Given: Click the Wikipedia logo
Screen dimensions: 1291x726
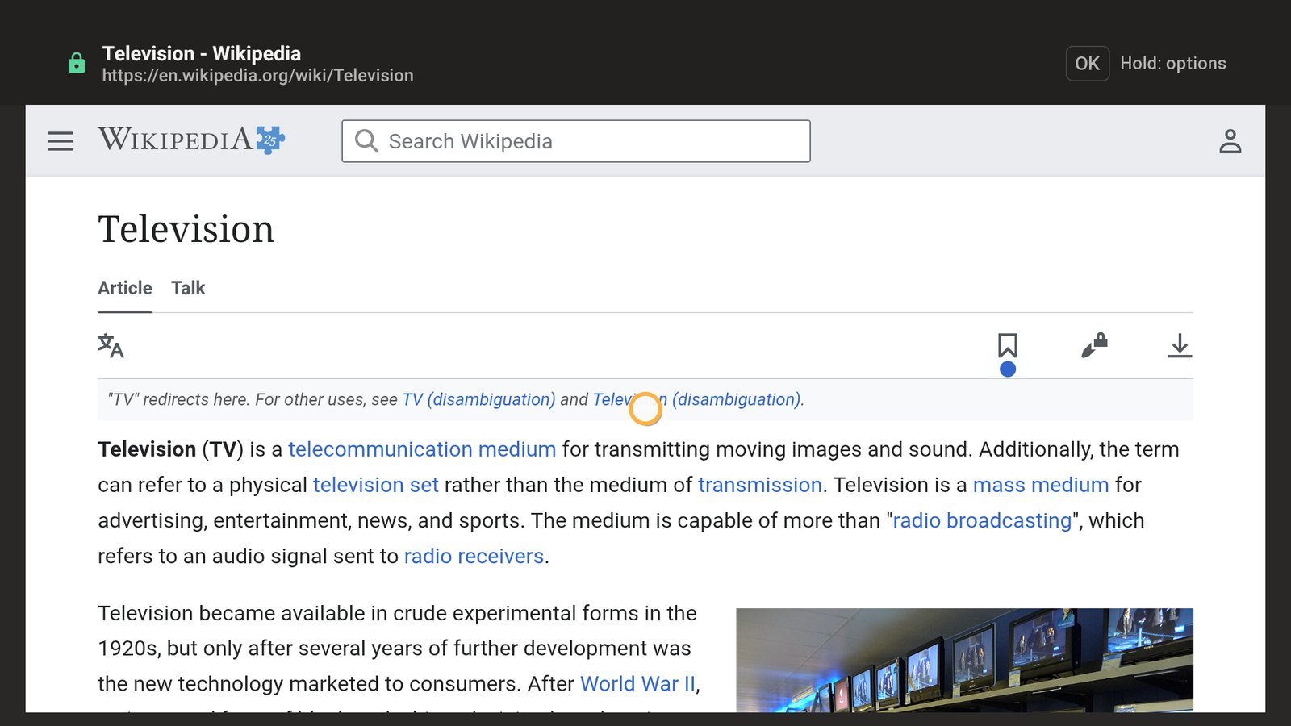Looking at the screenshot, I should point(191,140).
